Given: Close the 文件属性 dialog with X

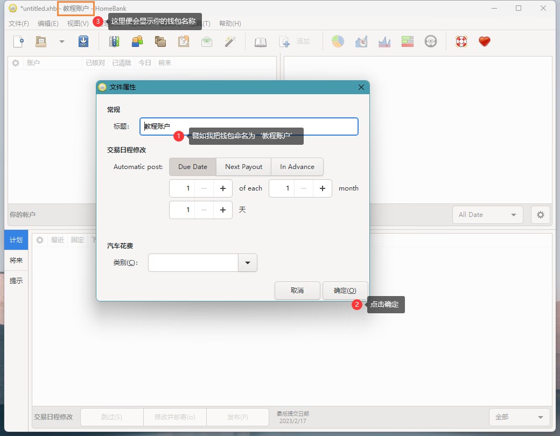Looking at the screenshot, I should coord(361,87).
